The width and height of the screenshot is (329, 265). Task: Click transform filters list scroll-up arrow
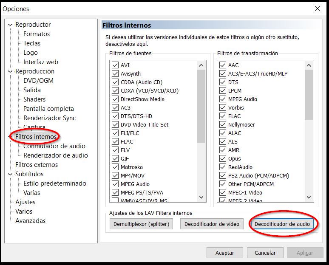[x=309, y=65]
